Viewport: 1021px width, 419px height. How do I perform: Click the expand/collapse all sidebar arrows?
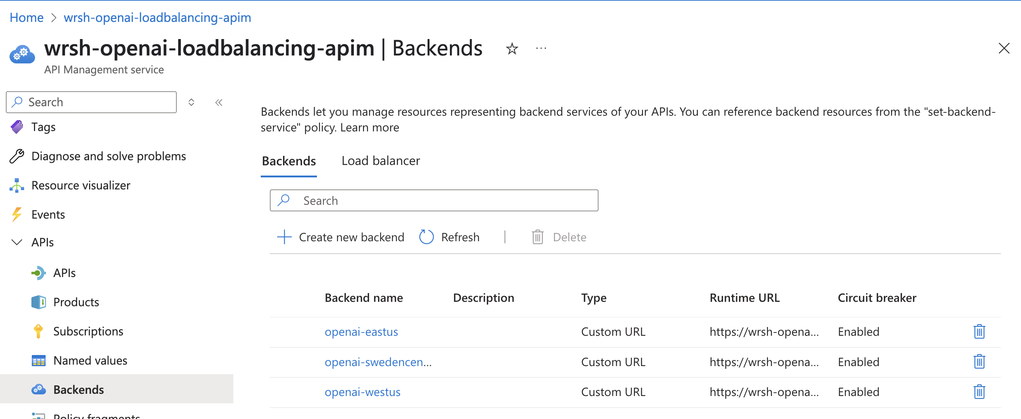click(x=191, y=102)
